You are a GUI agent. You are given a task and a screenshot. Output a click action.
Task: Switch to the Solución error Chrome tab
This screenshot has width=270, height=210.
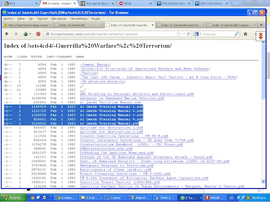coord(173,3)
